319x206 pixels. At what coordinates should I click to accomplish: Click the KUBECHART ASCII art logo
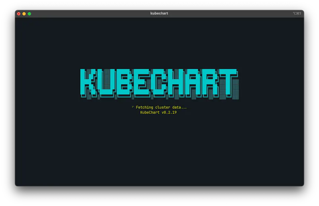159,84
